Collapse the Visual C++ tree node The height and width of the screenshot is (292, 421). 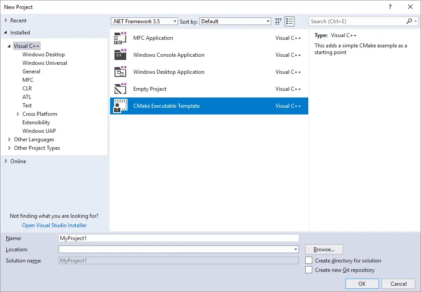(9, 46)
